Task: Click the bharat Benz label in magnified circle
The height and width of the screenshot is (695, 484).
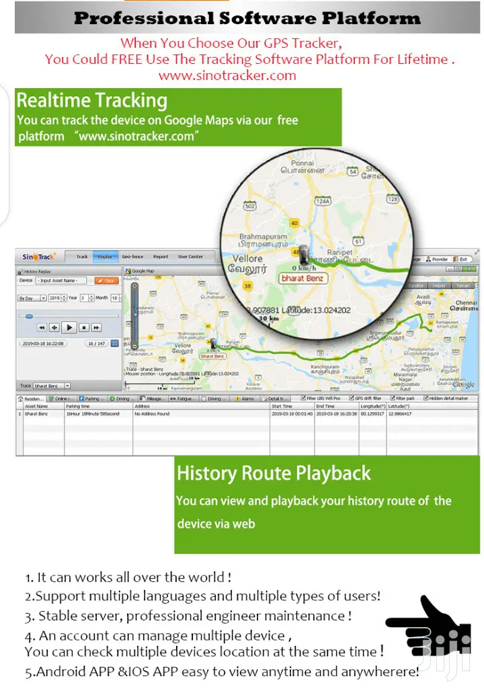Action: (x=302, y=278)
